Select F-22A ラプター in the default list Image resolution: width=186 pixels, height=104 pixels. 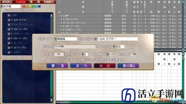tap(19, 20)
